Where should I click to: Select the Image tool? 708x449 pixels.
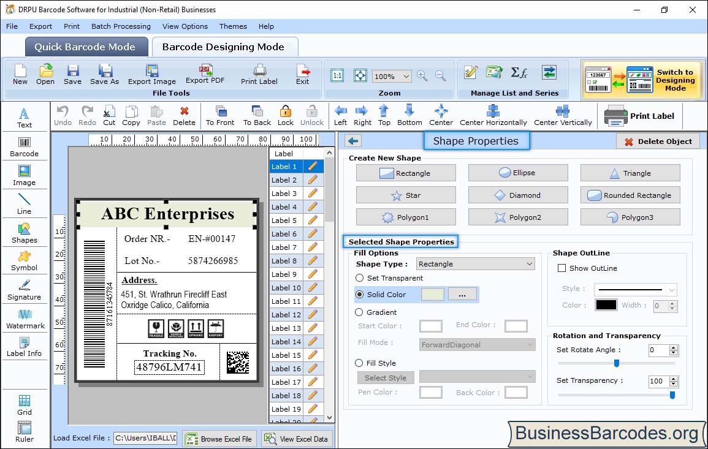coord(25,176)
